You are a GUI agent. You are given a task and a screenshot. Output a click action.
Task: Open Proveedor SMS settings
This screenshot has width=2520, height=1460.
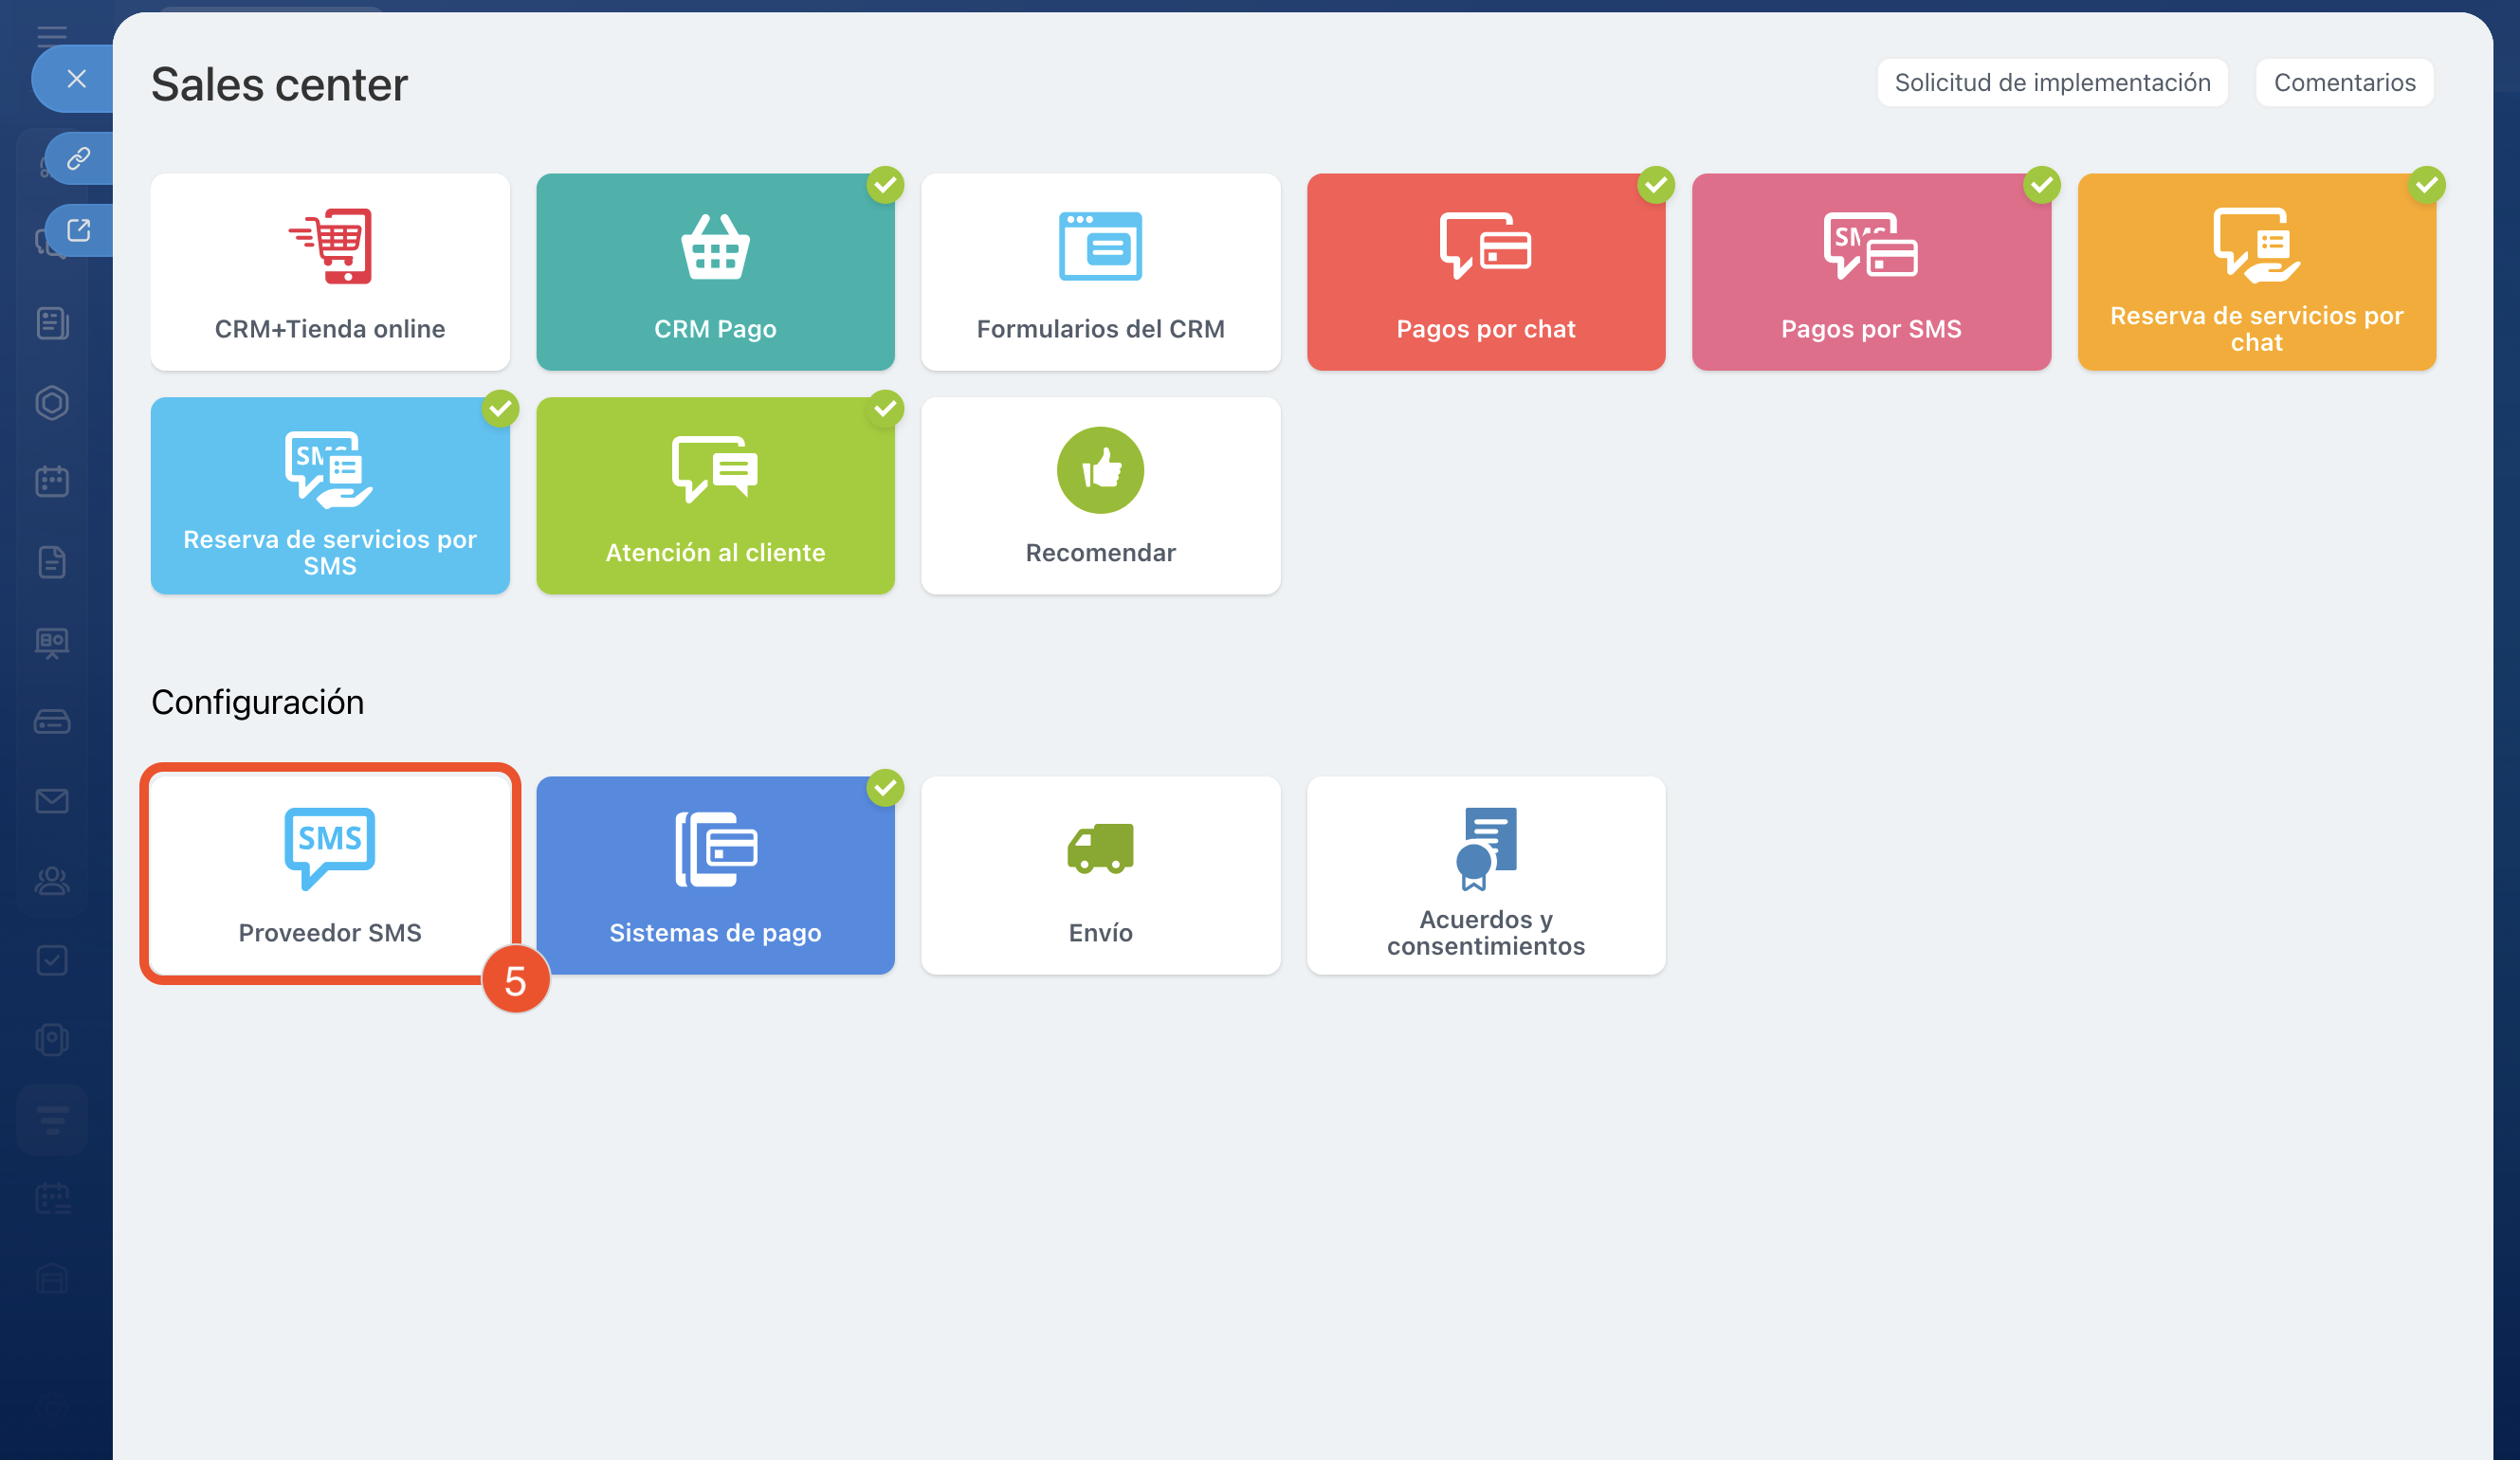(x=330, y=874)
